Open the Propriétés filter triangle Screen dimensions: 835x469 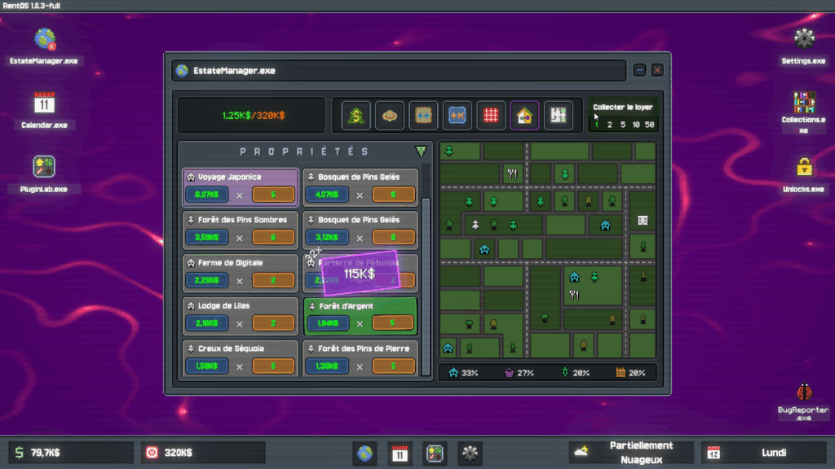pyautogui.click(x=422, y=151)
